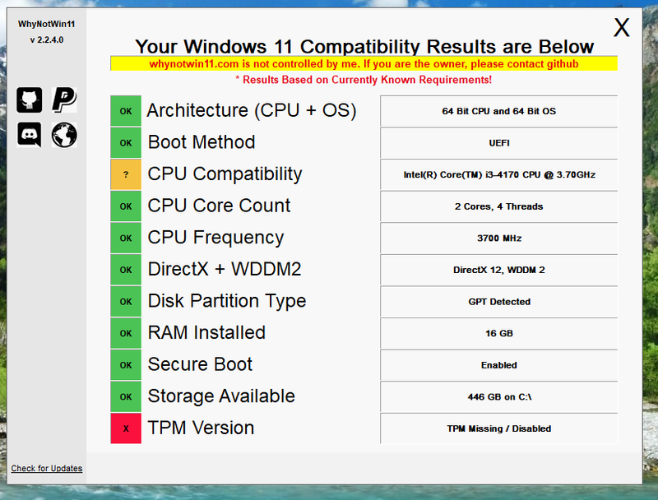Click the green OK status for RAM Installed

pos(126,333)
